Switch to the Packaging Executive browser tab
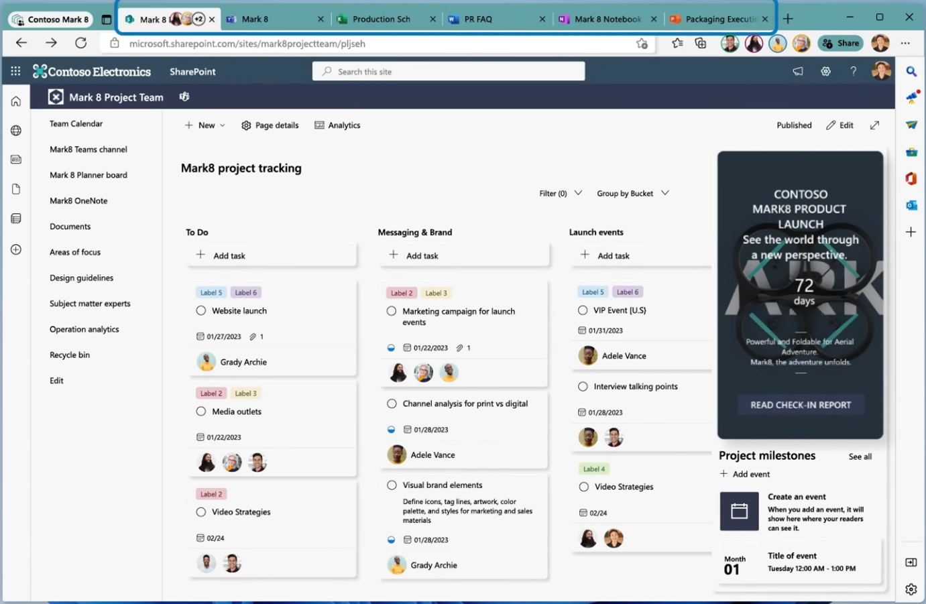This screenshot has height=604, width=926. tap(721, 19)
